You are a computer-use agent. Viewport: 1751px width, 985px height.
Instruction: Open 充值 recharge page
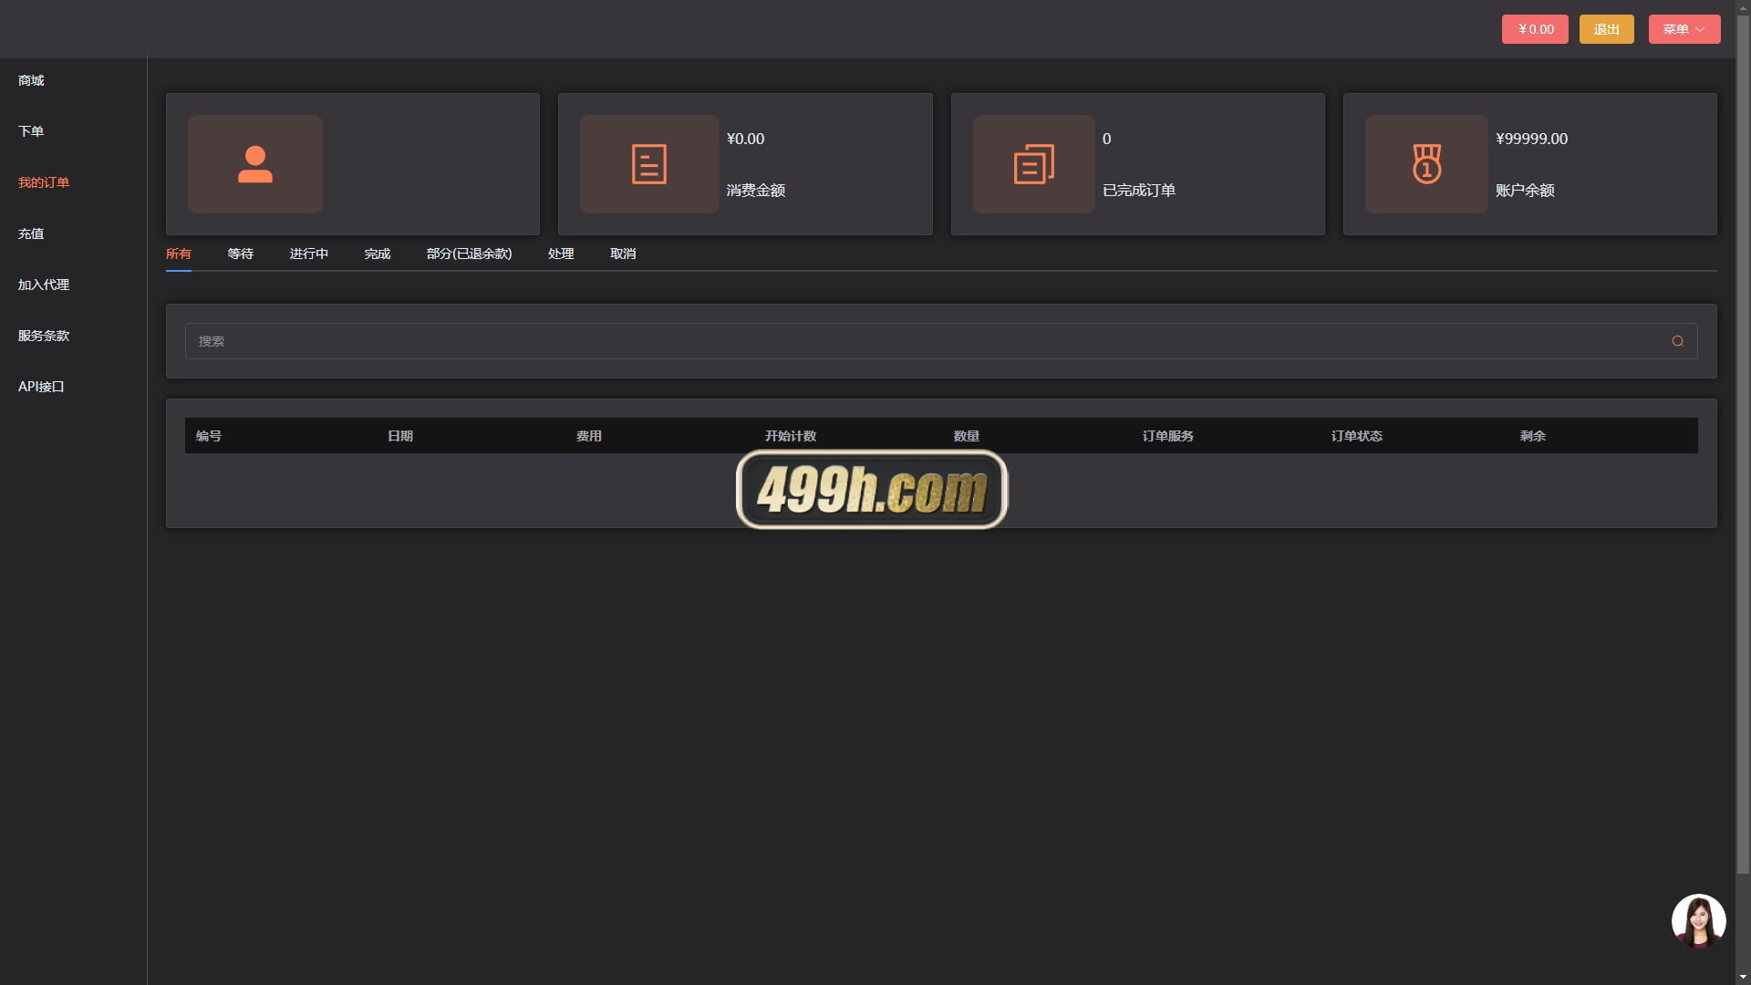tap(31, 233)
